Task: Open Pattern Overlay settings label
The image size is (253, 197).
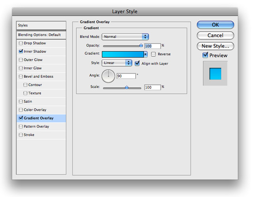Action: click(36, 127)
